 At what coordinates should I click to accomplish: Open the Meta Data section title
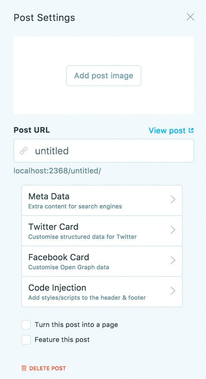[x=49, y=196]
